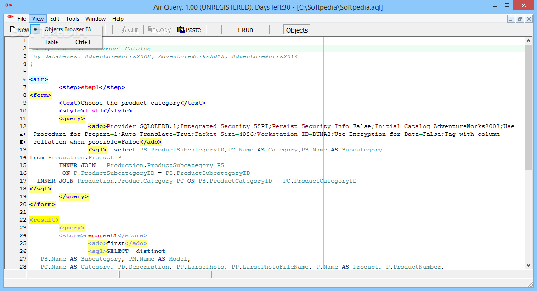Close the open View menu
Image resolution: width=537 pixels, height=291 pixels.
(x=38, y=19)
